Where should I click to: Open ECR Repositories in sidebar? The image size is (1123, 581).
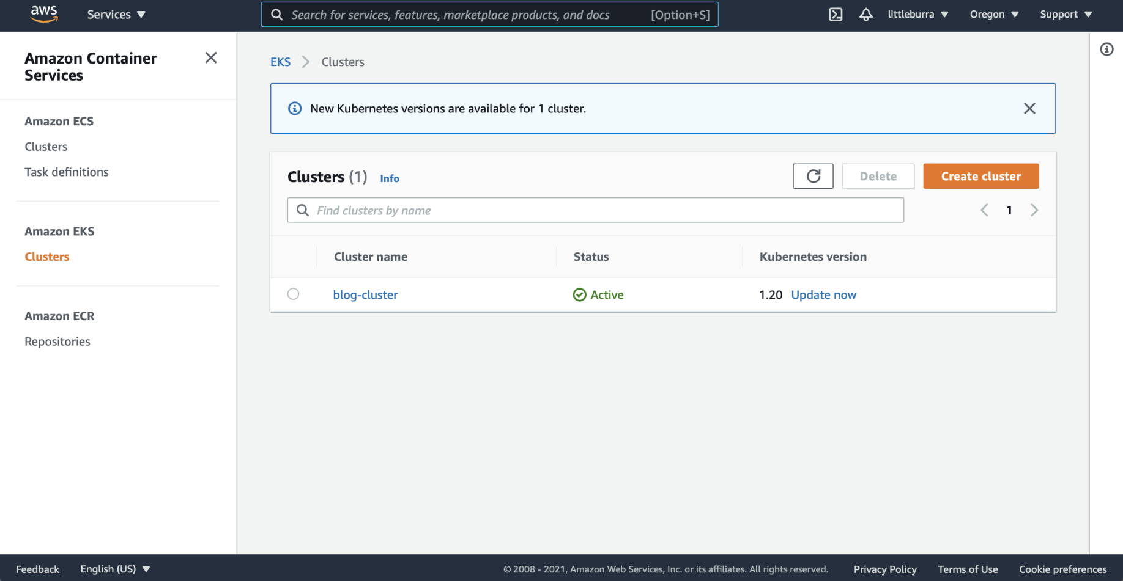(x=57, y=342)
